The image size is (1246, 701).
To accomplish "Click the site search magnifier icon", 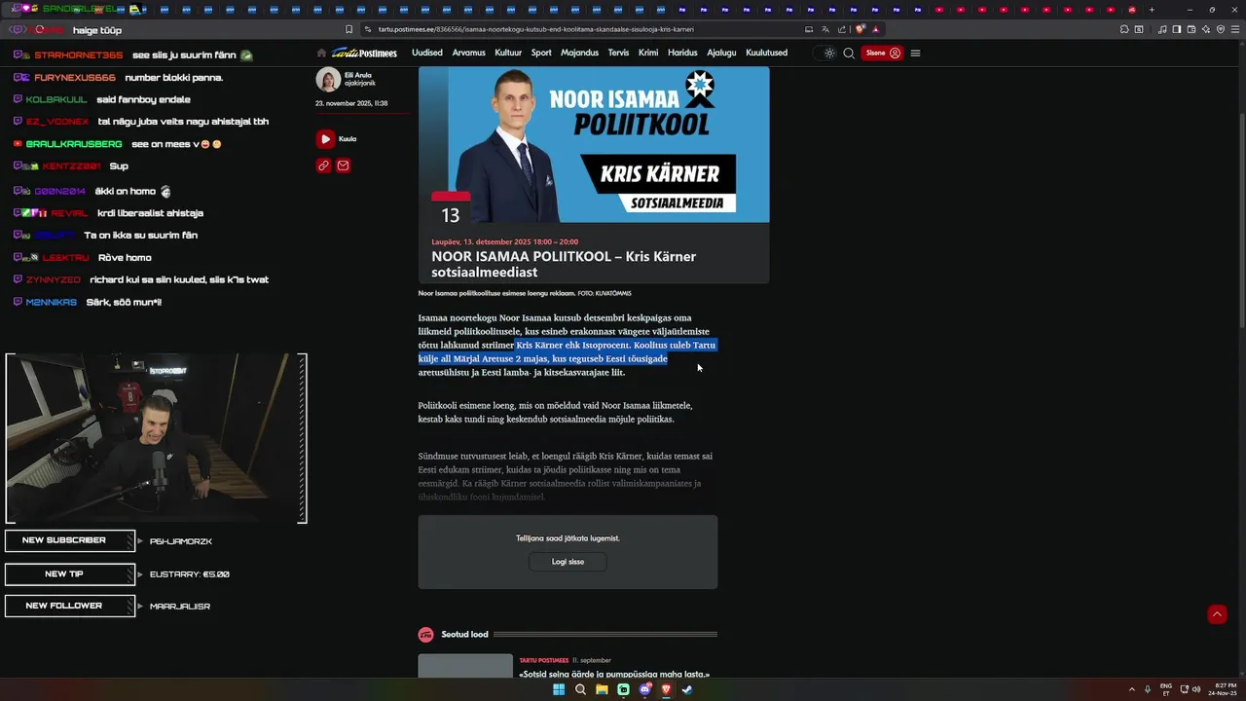I will pyautogui.click(x=849, y=53).
